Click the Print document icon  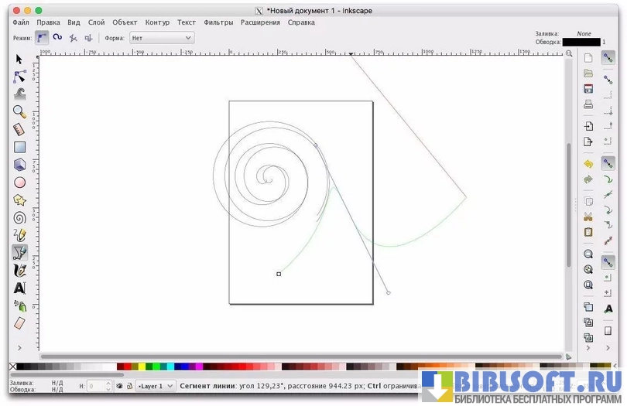click(588, 104)
